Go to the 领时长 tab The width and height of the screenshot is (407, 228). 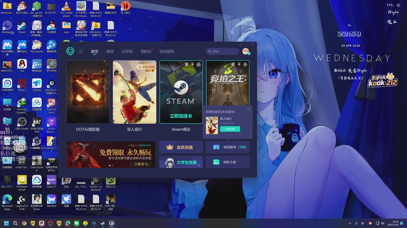pyautogui.click(x=146, y=52)
